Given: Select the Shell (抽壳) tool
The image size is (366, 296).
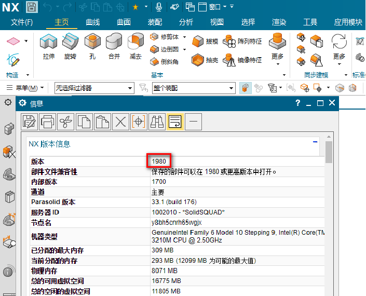Looking at the screenshot, I should coord(205,60).
